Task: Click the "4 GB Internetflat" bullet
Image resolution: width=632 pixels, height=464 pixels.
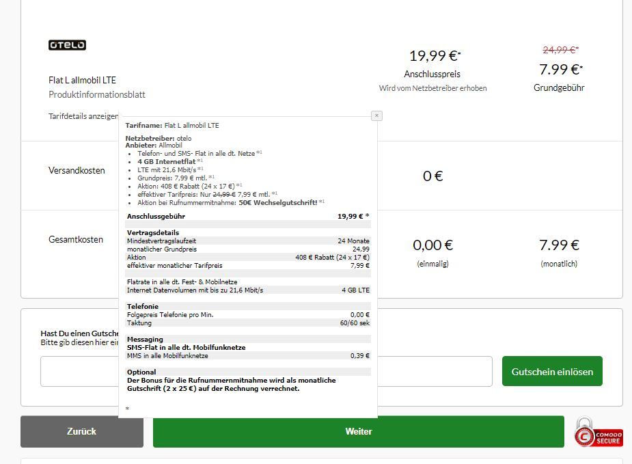Action: pos(169,162)
